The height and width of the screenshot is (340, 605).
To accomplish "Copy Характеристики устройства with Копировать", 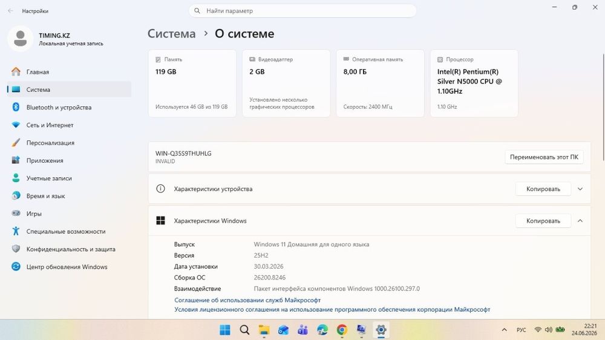I will point(543,189).
